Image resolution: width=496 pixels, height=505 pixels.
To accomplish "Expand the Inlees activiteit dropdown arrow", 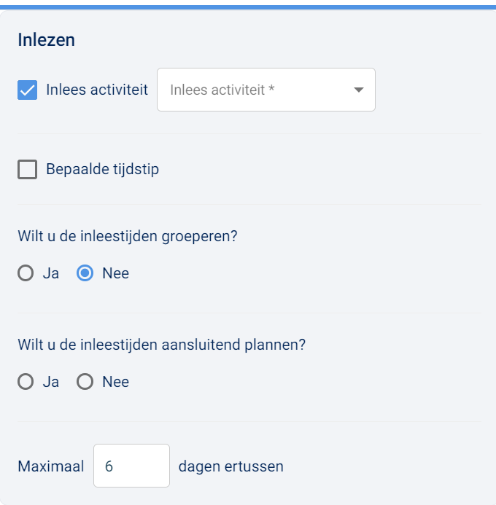I will tap(358, 90).
